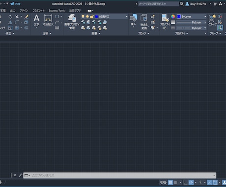Open the object color ByLayer dropdown
The image size is (226, 187).
point(205,17)
